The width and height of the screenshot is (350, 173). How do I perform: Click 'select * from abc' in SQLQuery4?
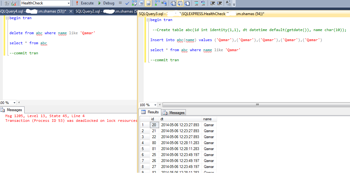coord(28,43)
